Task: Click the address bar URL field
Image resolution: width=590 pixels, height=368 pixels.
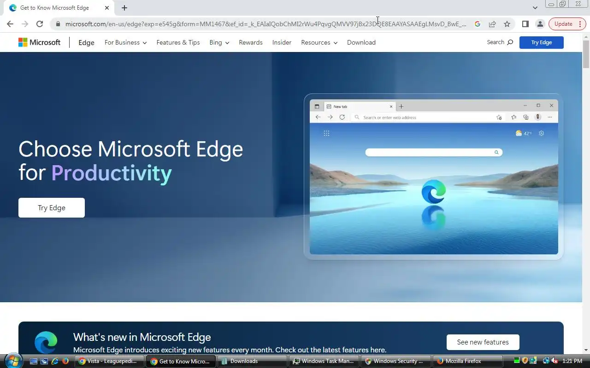Action: [265, 24]
